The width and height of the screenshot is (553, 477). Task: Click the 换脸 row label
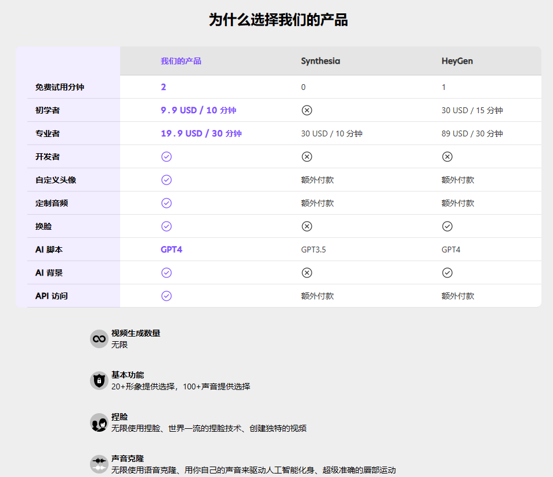(x=44, y=226)
